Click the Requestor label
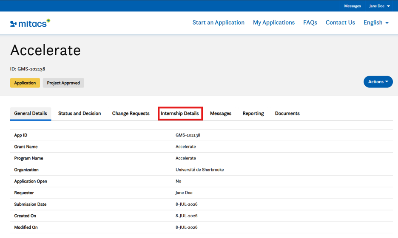 tap(24, 193)
